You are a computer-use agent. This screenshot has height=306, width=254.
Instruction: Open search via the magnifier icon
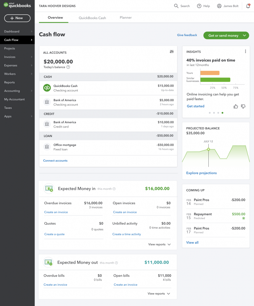click(176, 6)
